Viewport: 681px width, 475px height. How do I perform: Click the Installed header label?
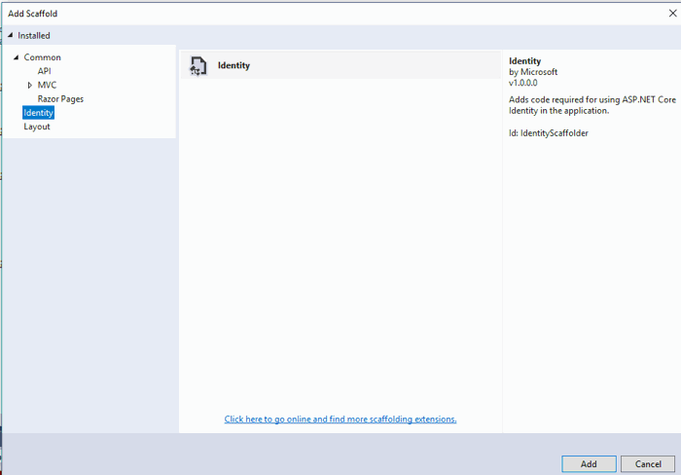point(34,36)
